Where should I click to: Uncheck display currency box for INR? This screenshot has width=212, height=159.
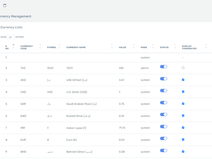click(x=183, y=128)
